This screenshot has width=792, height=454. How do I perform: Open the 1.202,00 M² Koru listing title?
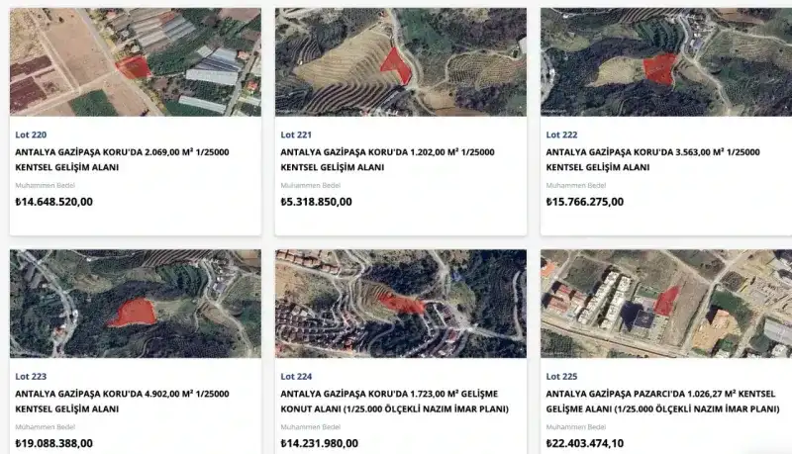point(387,159)
